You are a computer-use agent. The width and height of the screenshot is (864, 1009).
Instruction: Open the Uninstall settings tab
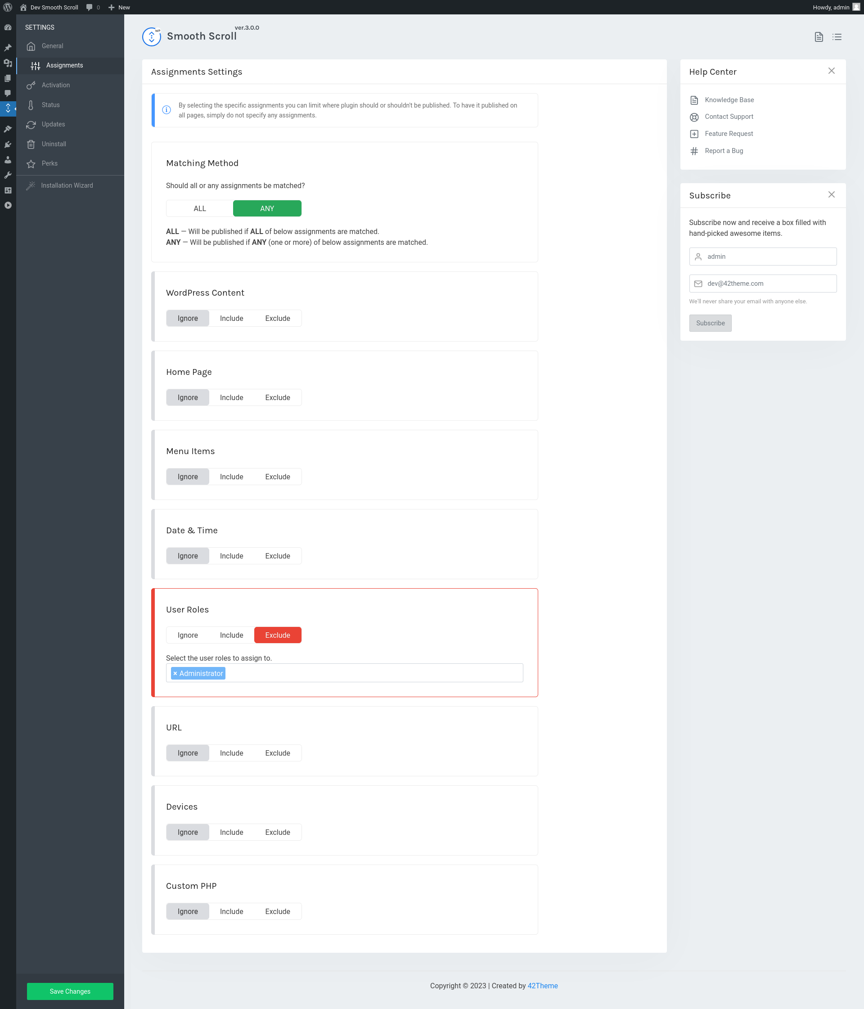pos(54,144)
